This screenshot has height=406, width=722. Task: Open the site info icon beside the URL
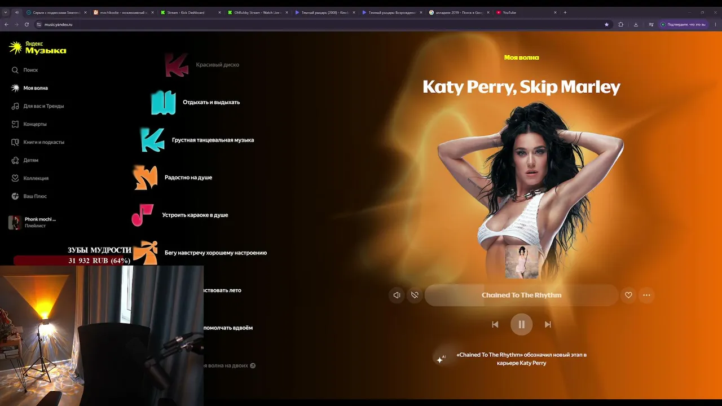[39, 24]
